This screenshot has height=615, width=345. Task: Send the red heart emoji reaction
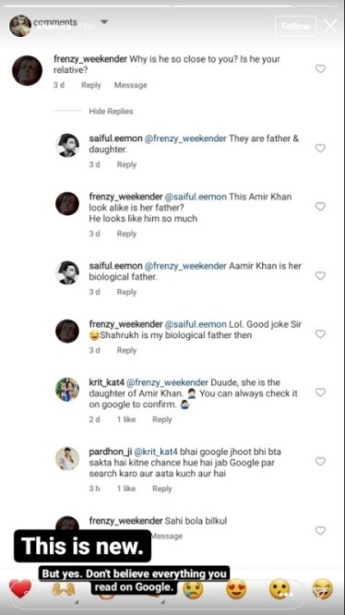[x=20, y=589]
